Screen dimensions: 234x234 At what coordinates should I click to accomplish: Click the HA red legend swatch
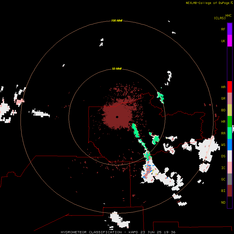(230, 87)
